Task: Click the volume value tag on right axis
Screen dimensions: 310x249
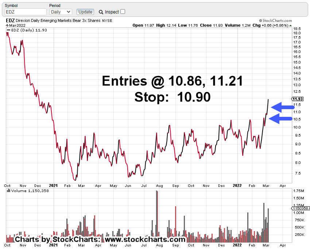Action: [300, 208]
